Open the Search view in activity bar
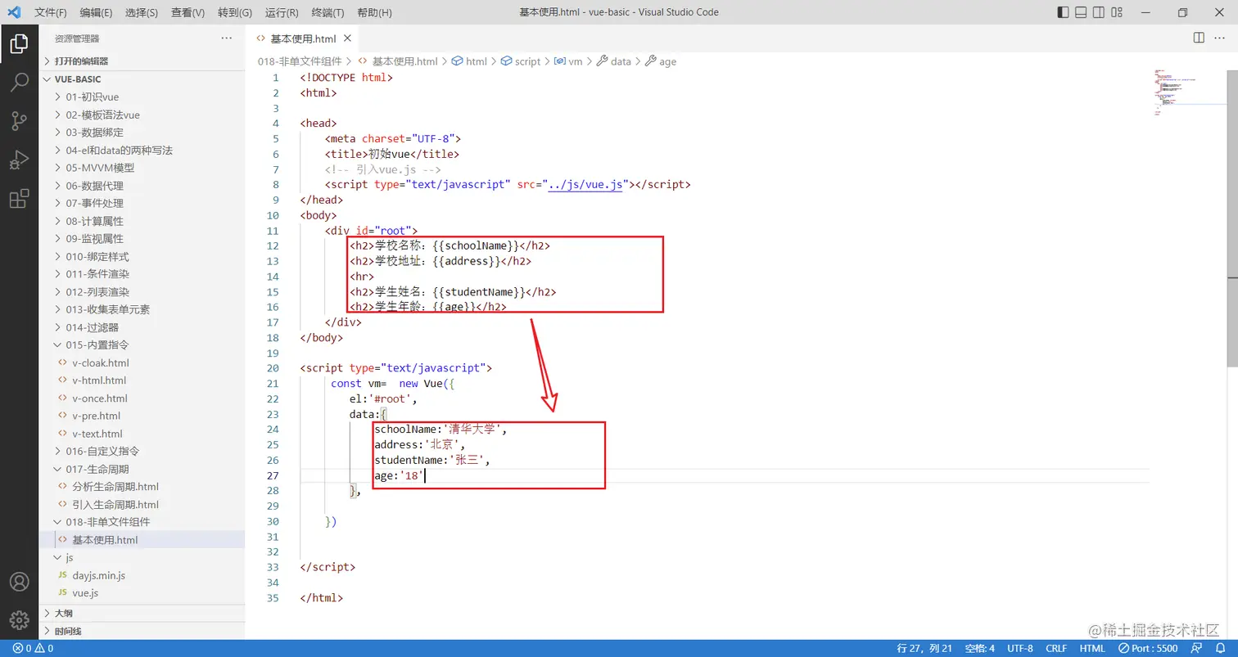The width and height of the screenshot is (1238, 657). pos(19,83)
